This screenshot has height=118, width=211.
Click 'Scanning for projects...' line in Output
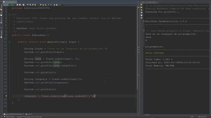click(162, 12)
